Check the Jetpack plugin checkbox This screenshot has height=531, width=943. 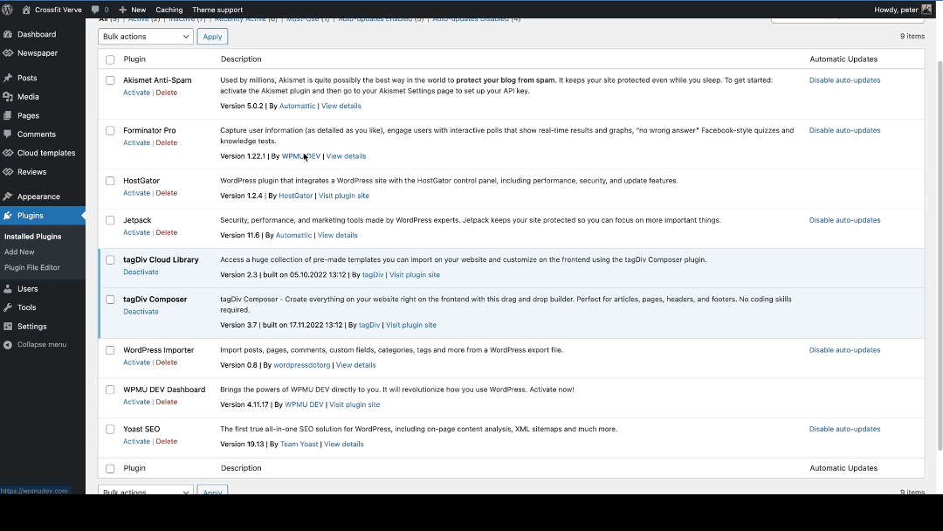[x=110, y=220]
